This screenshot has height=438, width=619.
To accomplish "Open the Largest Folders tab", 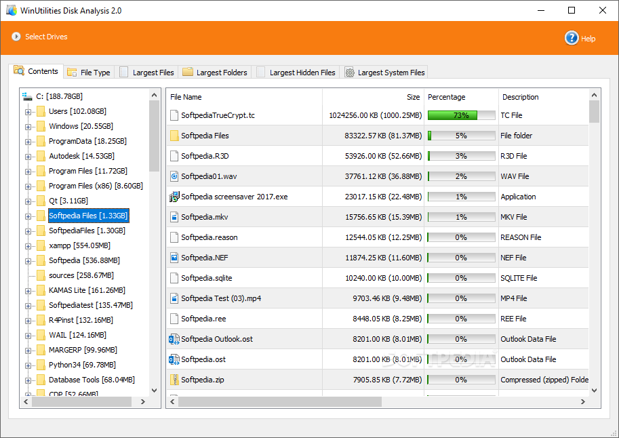I will 215,73.
